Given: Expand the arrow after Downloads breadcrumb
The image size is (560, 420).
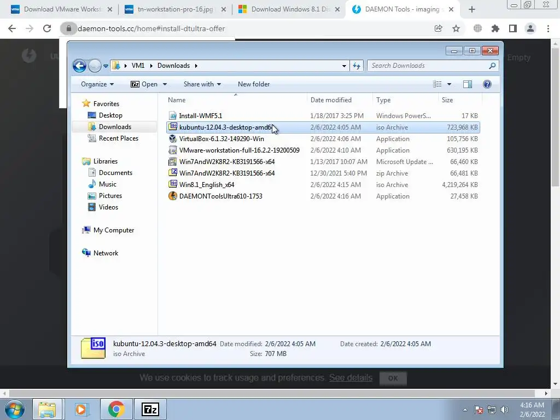Looking at the screenshot, I should [196, 66].
